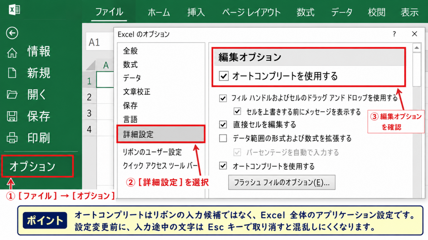Close the Excel のオプション dialog

415,34
